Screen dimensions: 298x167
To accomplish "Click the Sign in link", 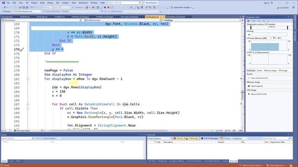I will pos(266,3).
